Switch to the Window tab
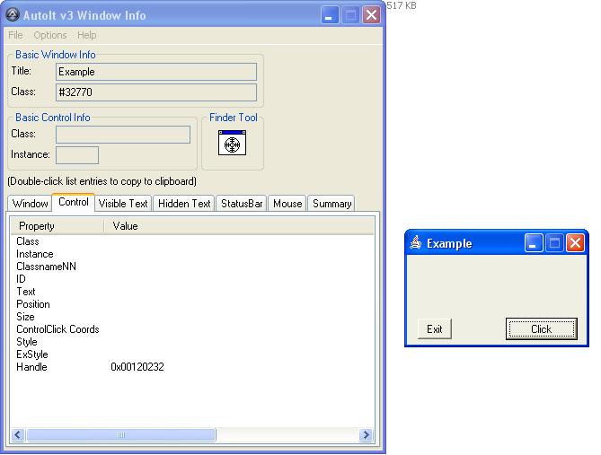Image resolution: width=601 pixels, height=455 pixels. [30, 204]
